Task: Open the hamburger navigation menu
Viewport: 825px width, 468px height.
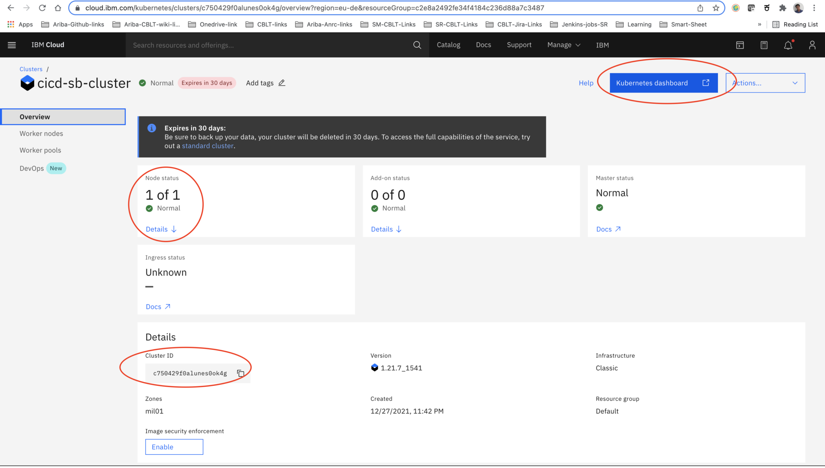Action: [12, 45]
